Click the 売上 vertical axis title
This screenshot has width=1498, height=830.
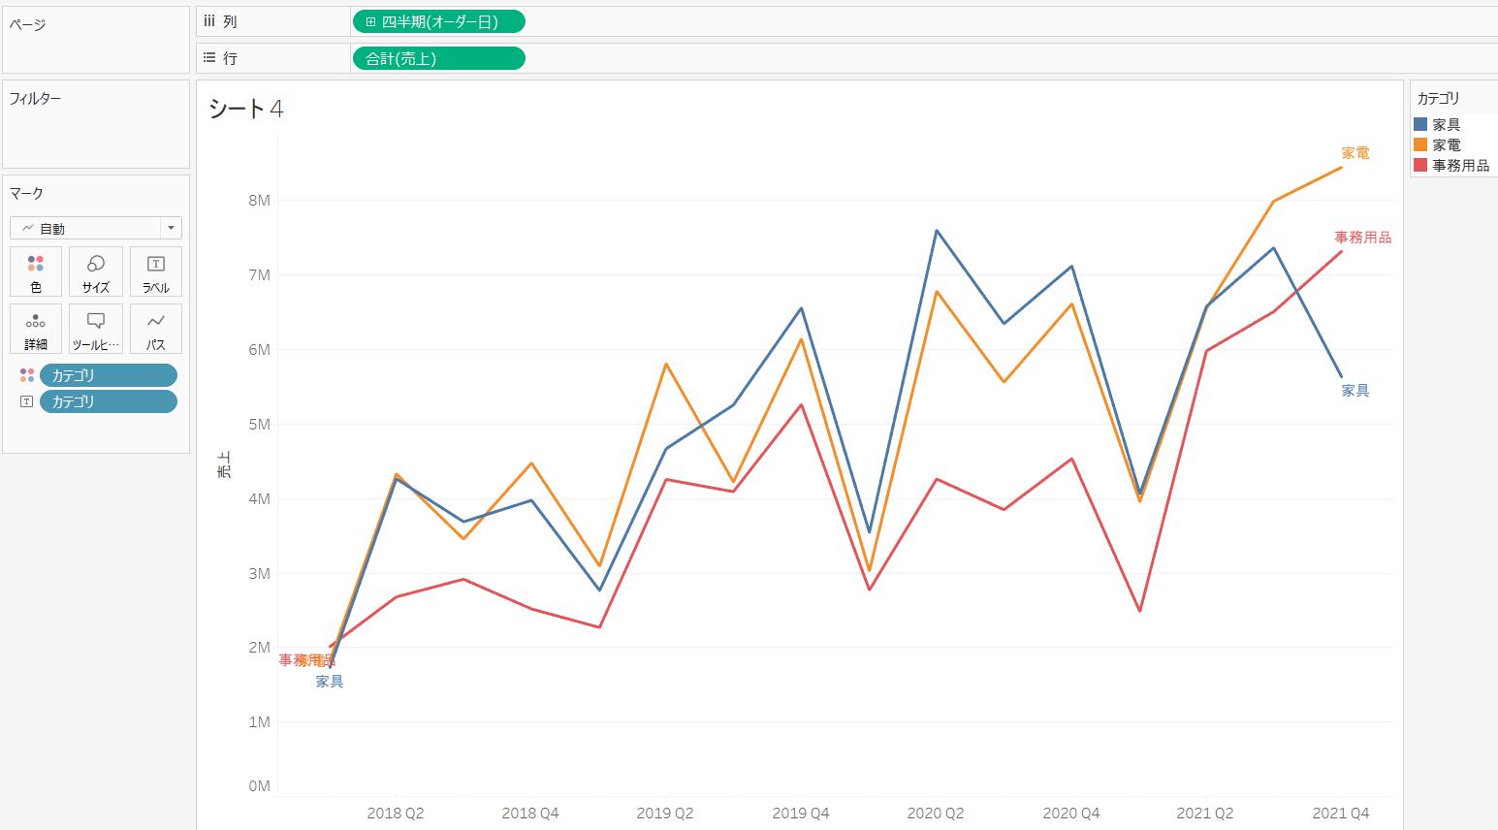[x=224, y=465]
